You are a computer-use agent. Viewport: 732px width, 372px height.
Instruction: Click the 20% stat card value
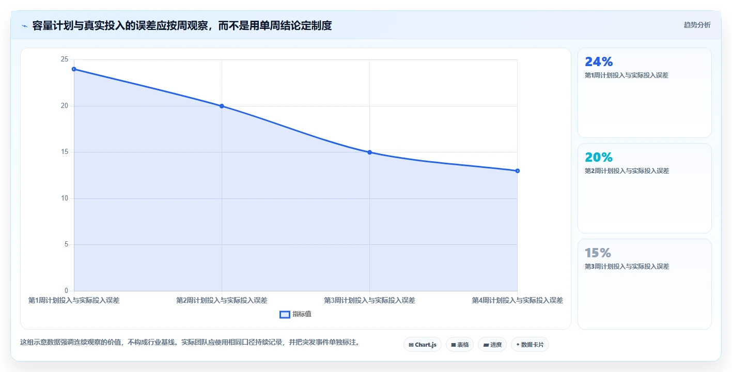tap(599, 157)
